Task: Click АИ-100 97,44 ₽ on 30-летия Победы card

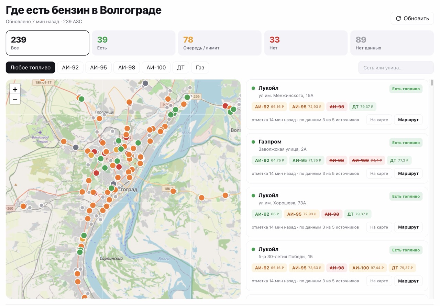Action: click(x=368, y=268)
